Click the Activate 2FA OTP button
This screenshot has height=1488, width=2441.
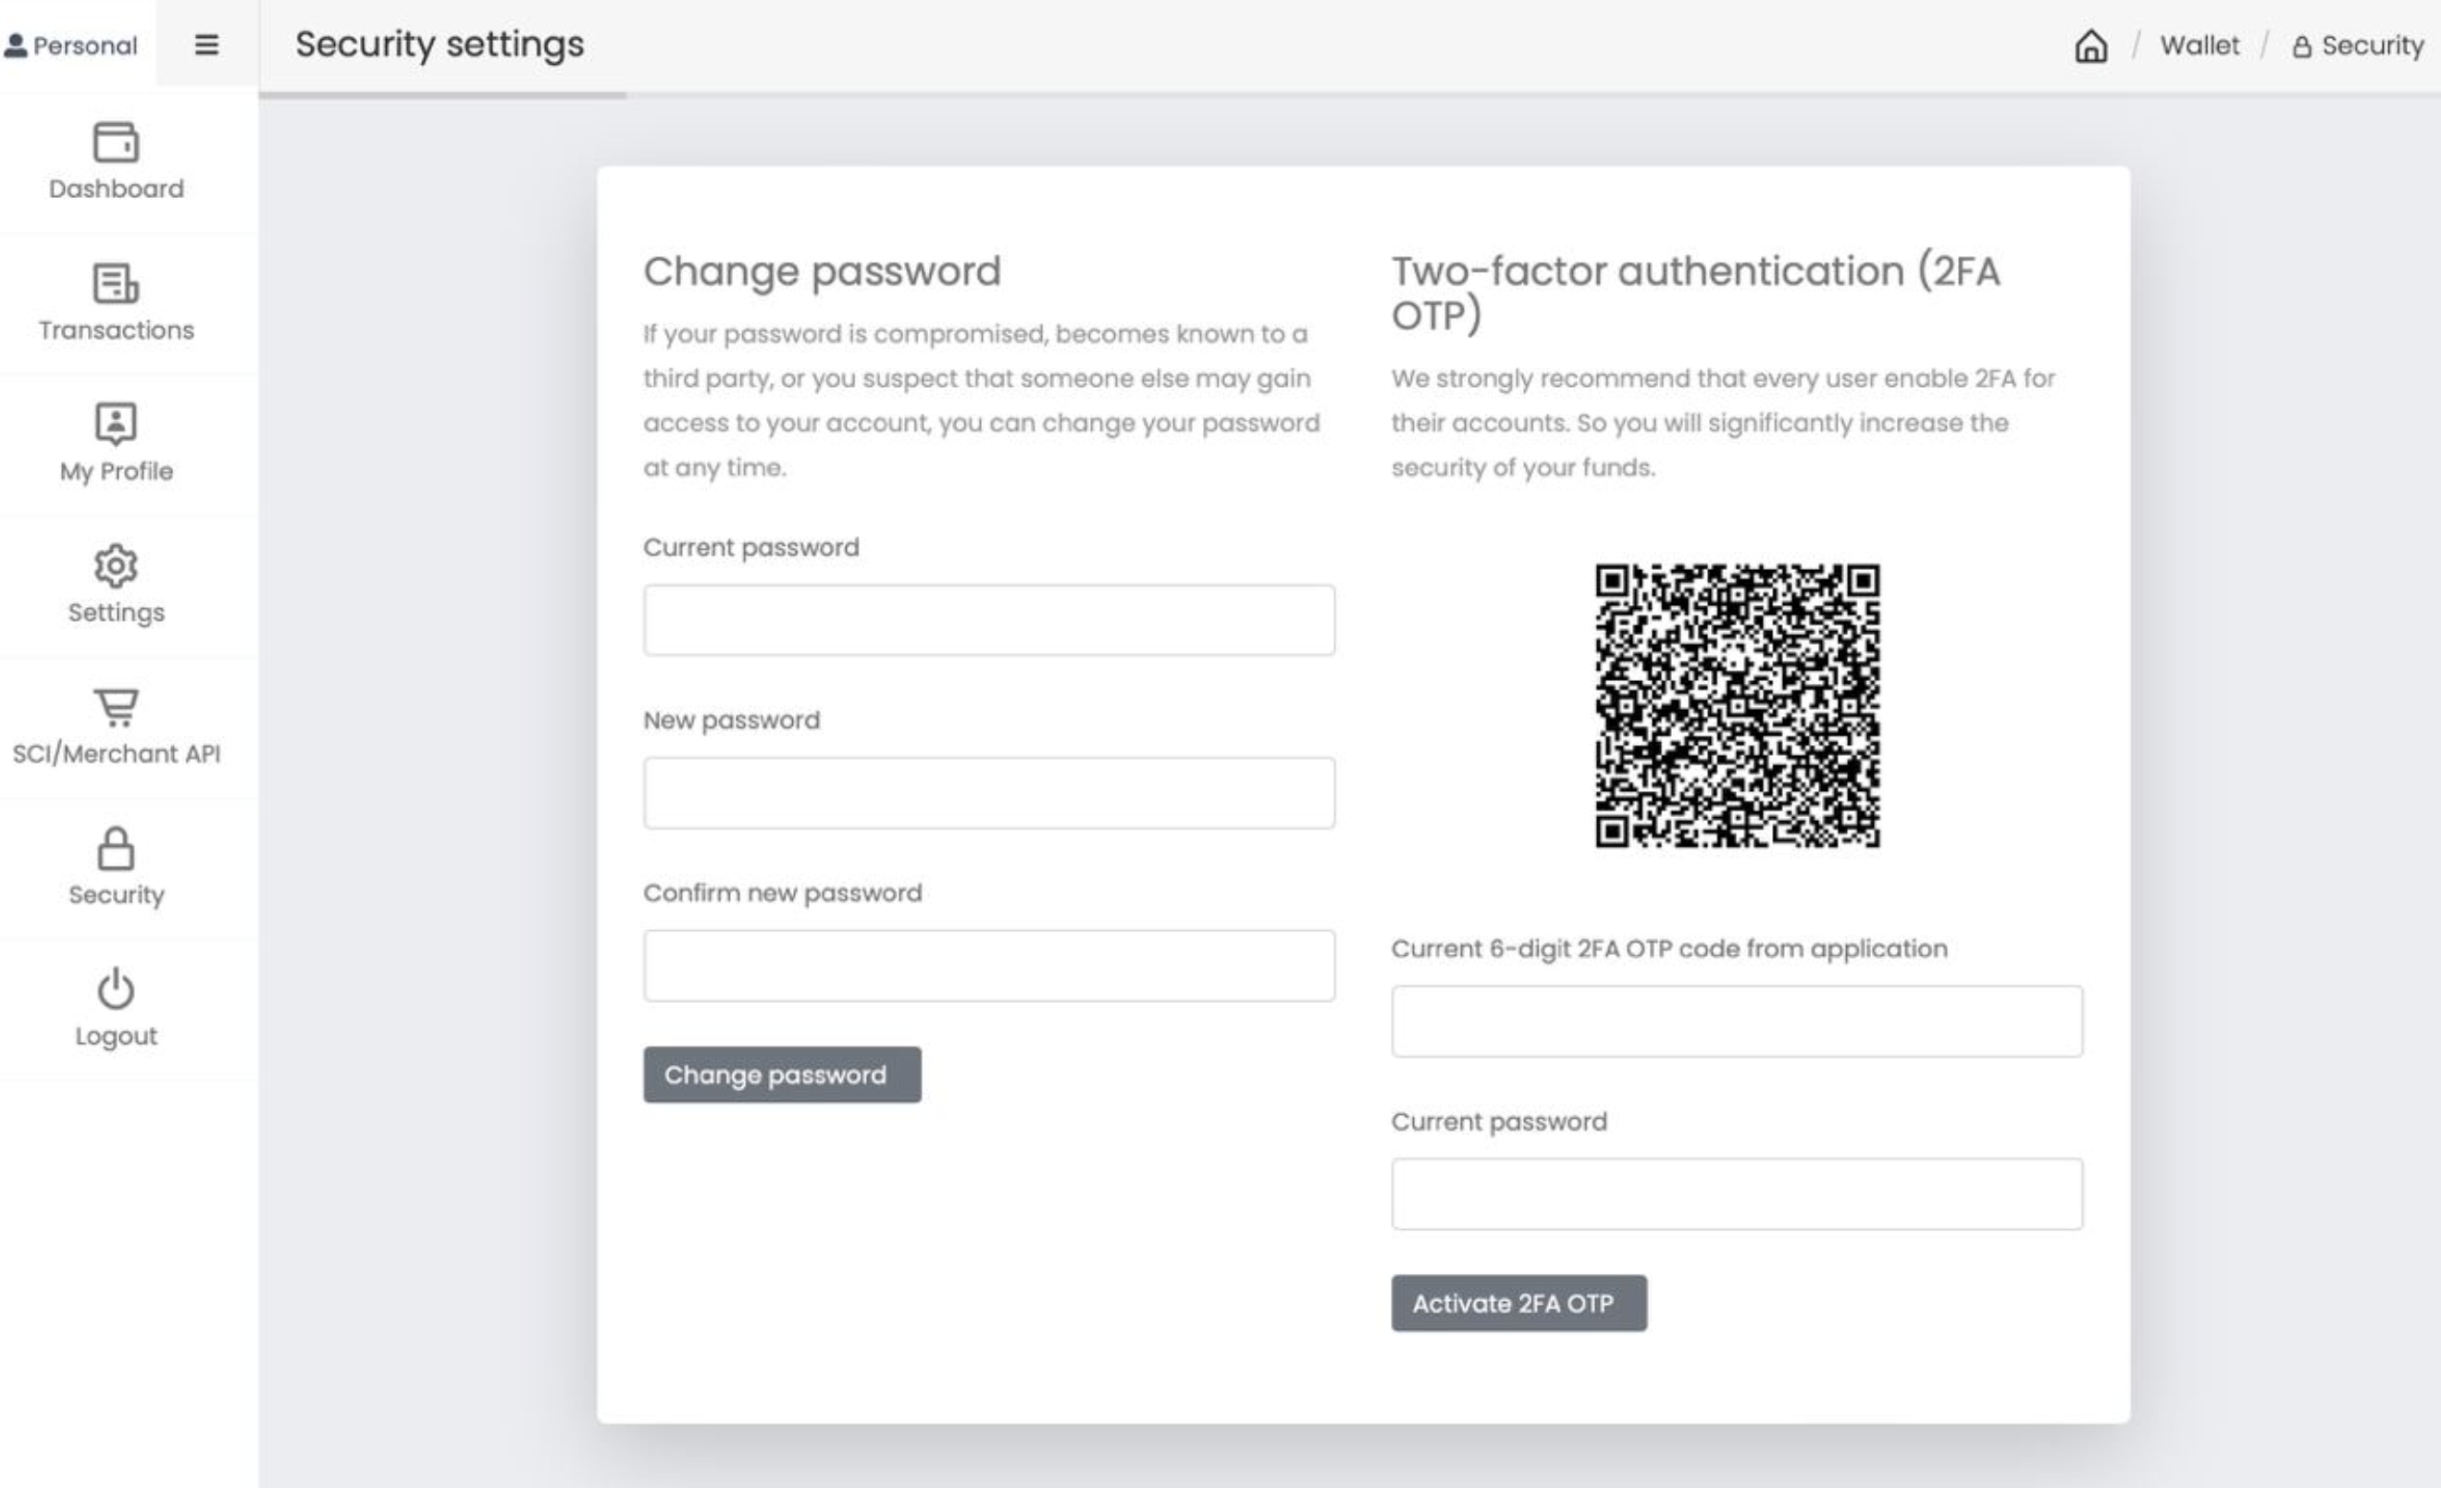[1518, 1303]
